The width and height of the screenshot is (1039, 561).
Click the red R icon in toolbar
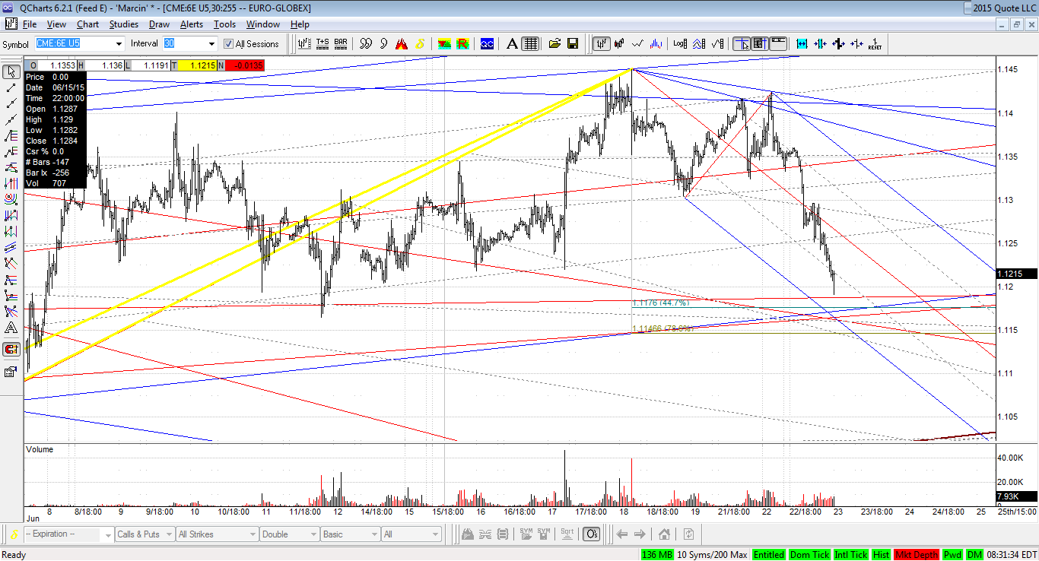point(462,43)
